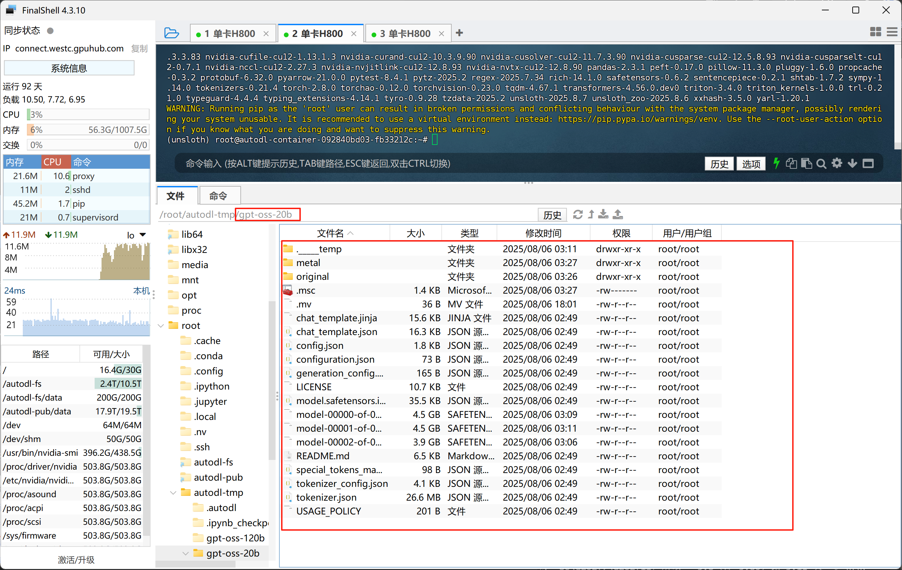Switch to grid layout view icon
The width and height of the screenshot is (902, 570).
point(875,32)
